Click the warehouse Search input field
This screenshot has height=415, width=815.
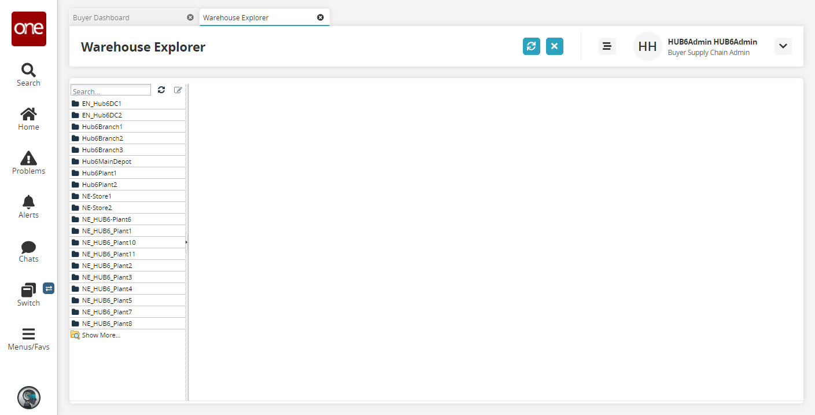coord(110,90)
